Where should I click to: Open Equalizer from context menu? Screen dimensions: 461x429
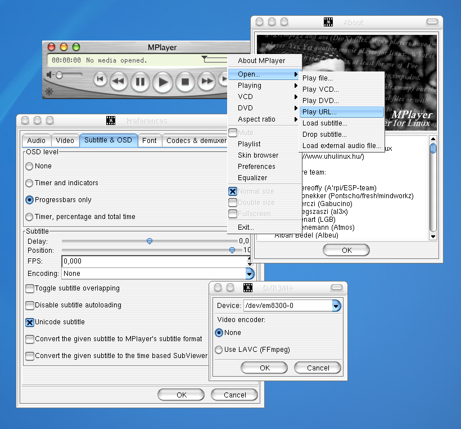point(264,178)
